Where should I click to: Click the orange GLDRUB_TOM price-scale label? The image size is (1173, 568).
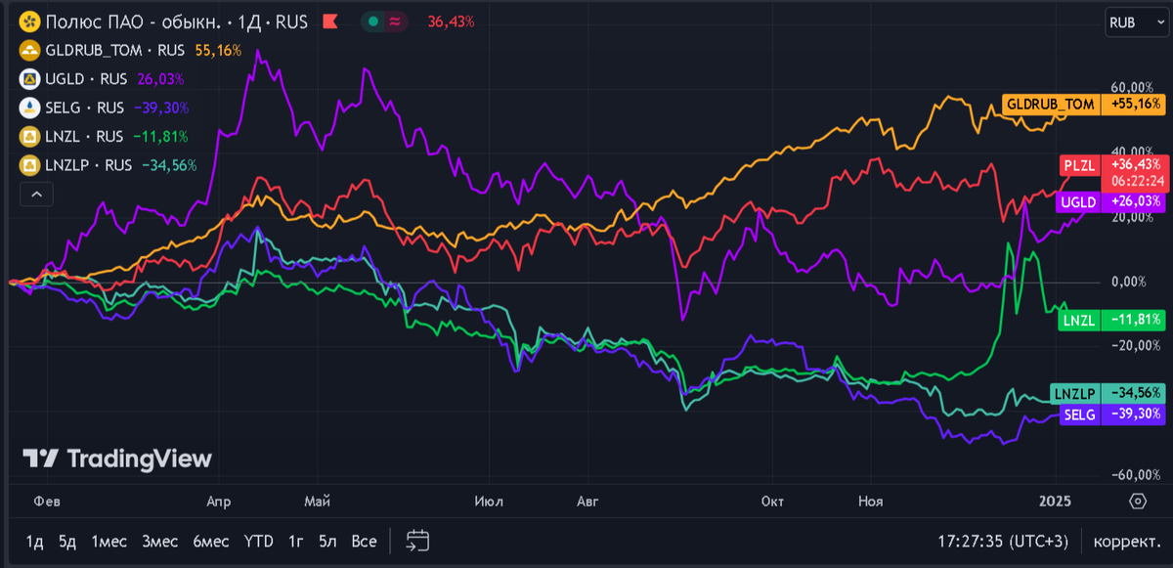tap(1084, 104)
